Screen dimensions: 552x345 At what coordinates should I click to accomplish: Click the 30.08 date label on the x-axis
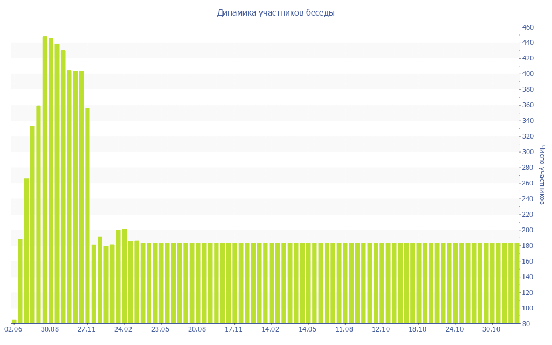click(50, 329)
